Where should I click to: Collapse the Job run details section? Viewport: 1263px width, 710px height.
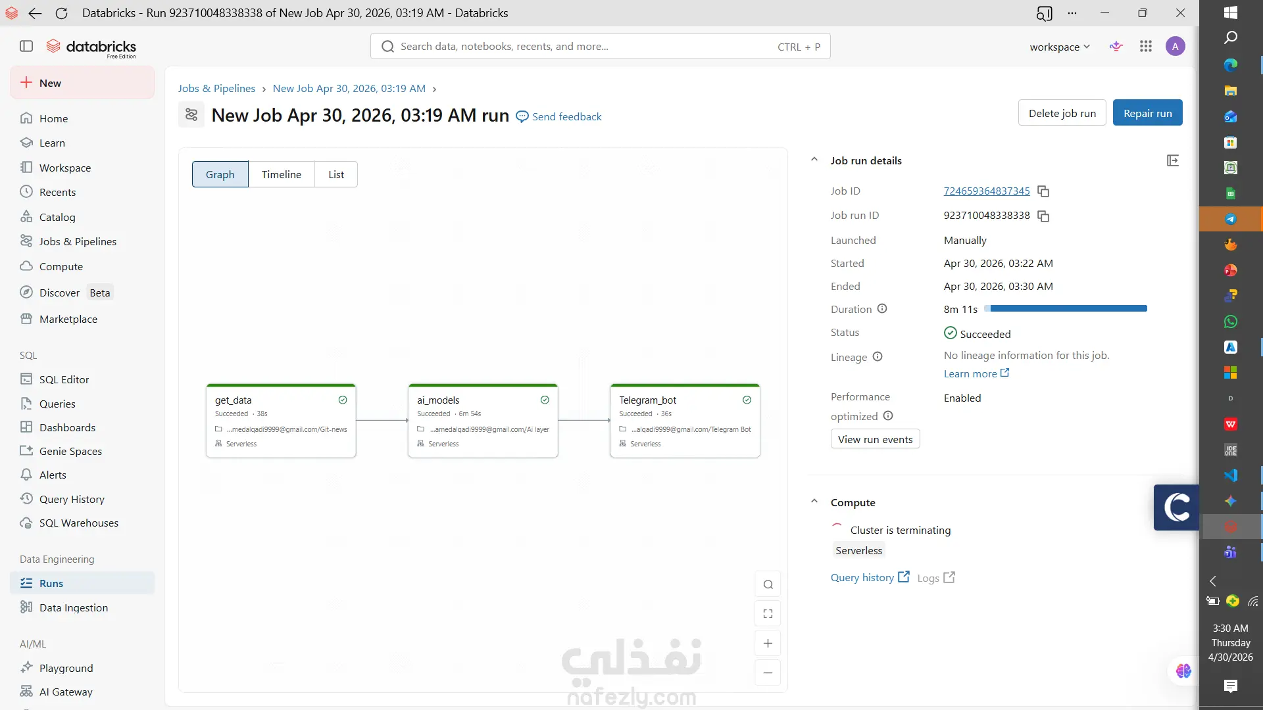click(x=814, y=160)
